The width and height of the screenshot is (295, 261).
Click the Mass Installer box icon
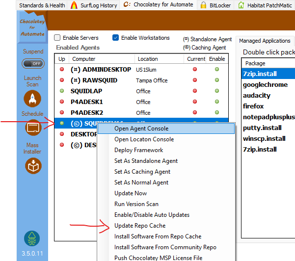click(33, 166)
